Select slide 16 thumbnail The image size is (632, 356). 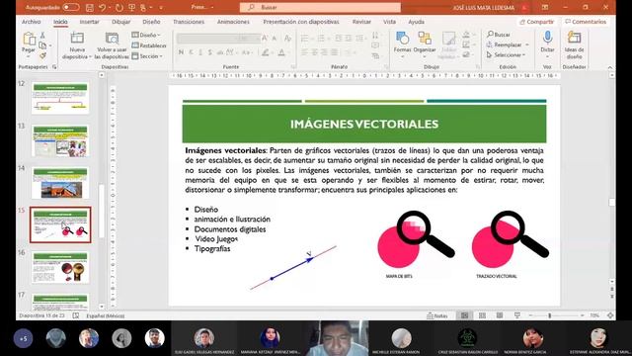tap(60, 267)
